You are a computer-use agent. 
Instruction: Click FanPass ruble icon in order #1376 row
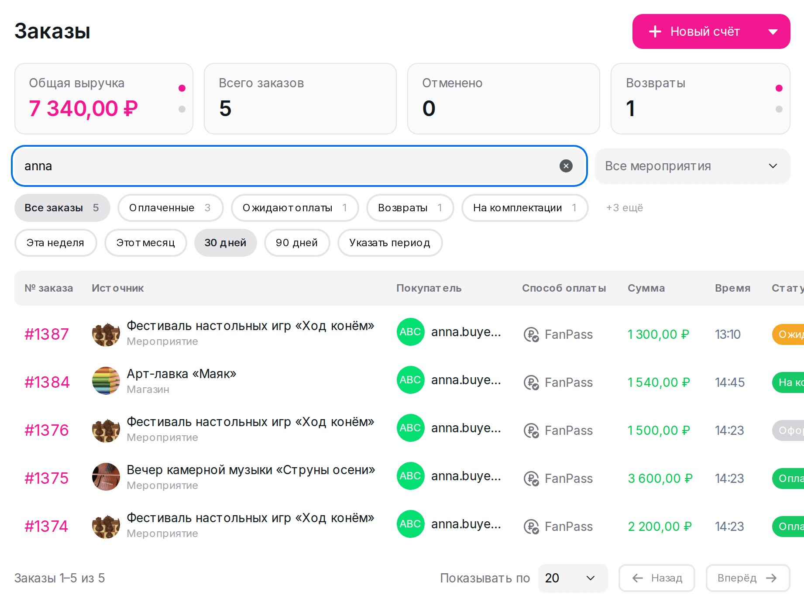coord(531,431)
